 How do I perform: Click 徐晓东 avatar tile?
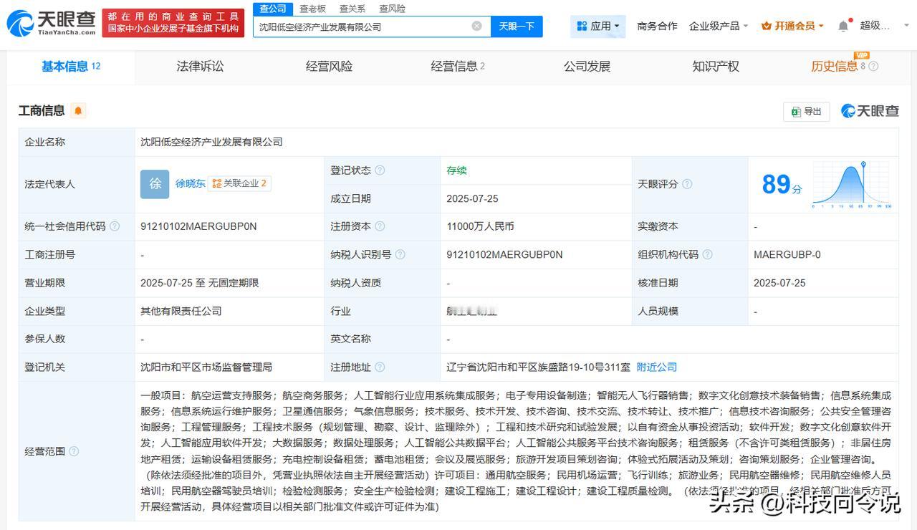[x=155, y=184]
